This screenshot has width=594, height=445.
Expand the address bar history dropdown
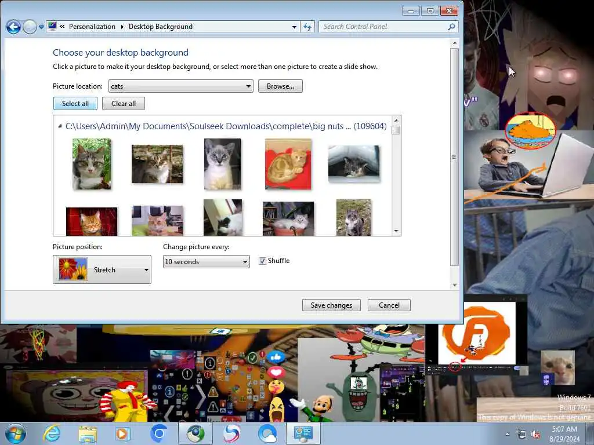(x=294, y=27)
